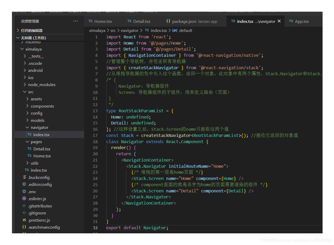Open the .buckconfig file
Image resolution: width=334 pixels, height=245 pixels.
coord(49,177)
